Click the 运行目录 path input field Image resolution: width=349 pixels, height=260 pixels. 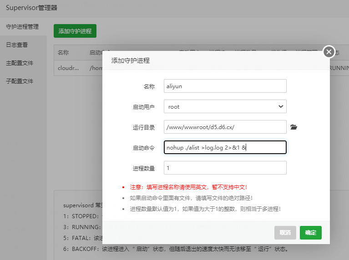tap(225, 127)
